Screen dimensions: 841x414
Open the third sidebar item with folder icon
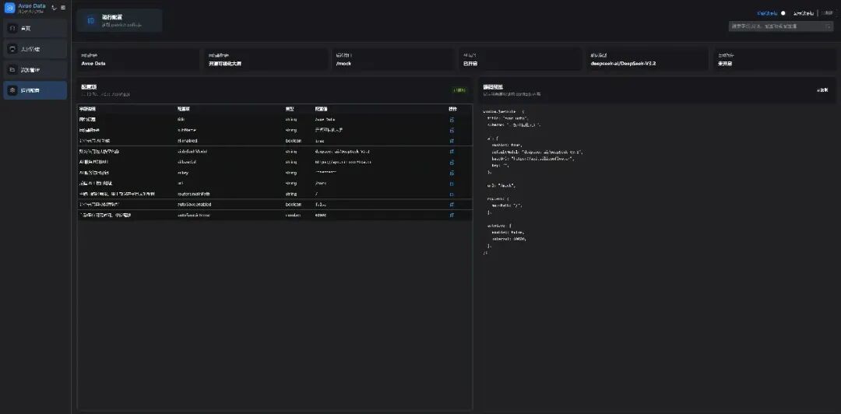point(35,70)
